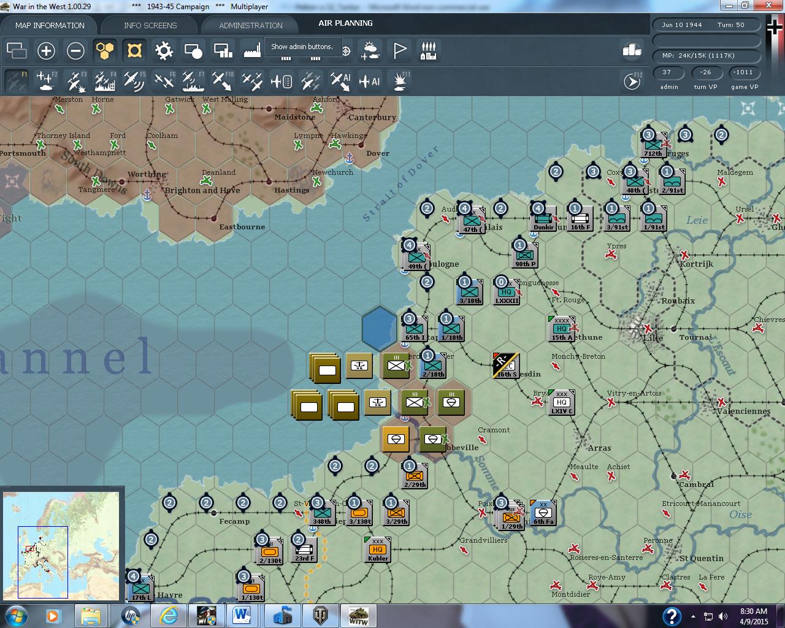The height and width of the screenshot is (628, 785).
Task: Open Windows Start button
Action: pos(15,615)
